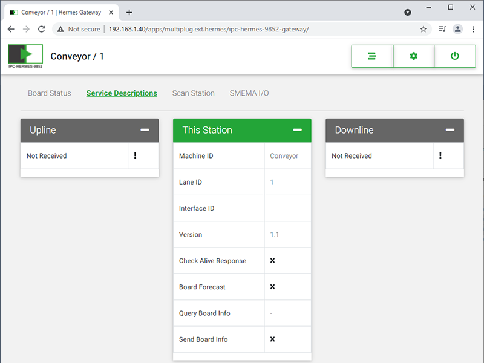Open the Scan Station tab
Viewport: 484px width, 363px height.
coord(193,93)
